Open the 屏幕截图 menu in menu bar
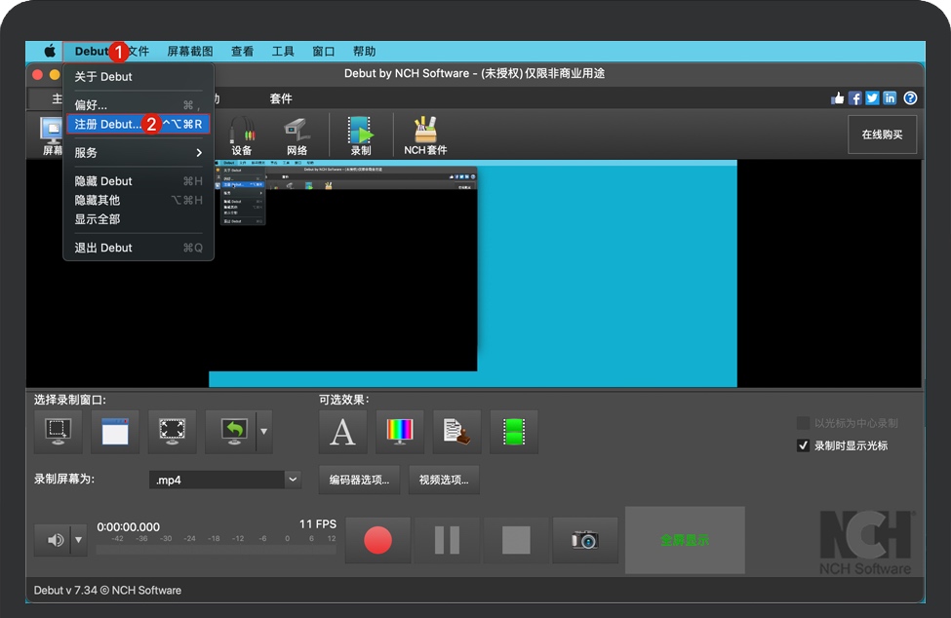 click(x=190, y=52)
